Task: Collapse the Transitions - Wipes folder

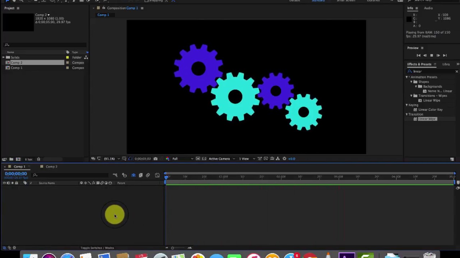Action: 411,96
